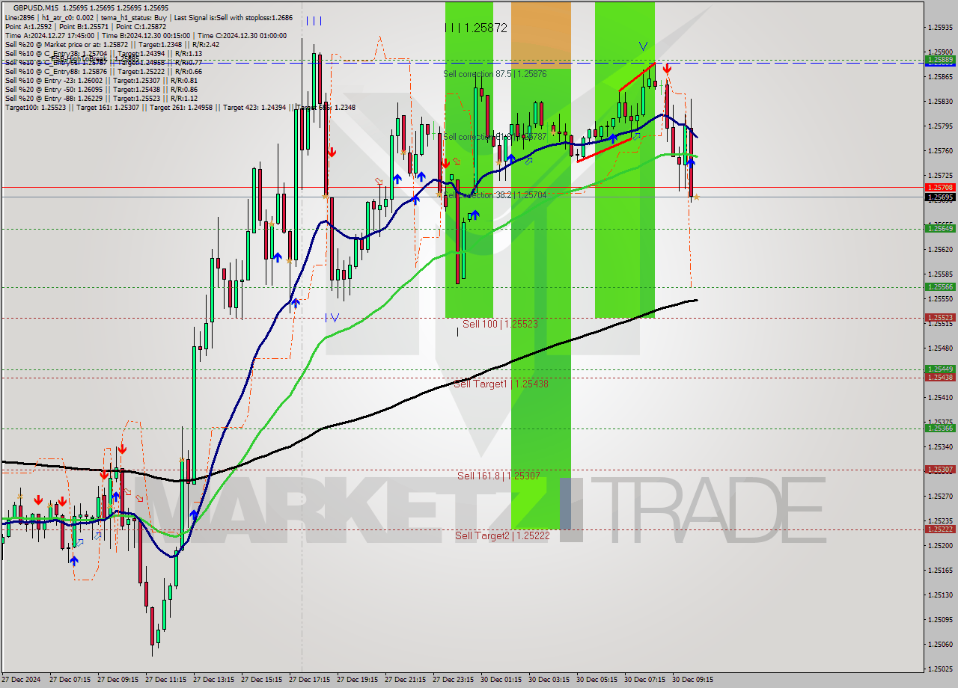This screenshot has width=958, height=688.
Task: Click the green 1.25449 price axis tag
Action: pyautogui.click(x=940, y=369)
